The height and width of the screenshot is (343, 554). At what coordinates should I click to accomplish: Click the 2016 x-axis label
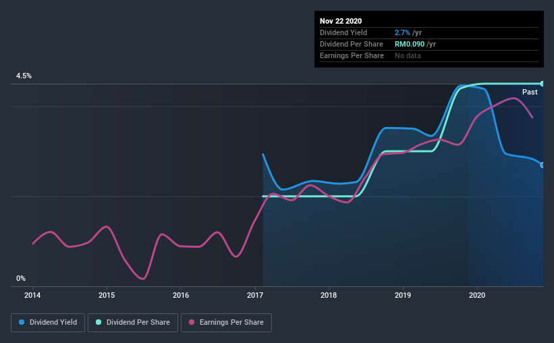coord(181,295)
